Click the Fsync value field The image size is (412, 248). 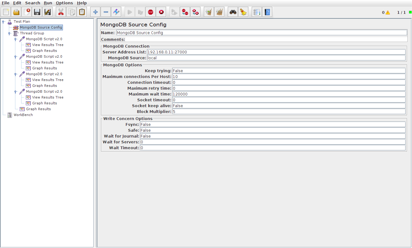273,124
